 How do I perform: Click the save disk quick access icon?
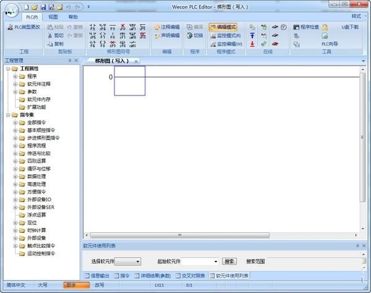pos(43,7)
